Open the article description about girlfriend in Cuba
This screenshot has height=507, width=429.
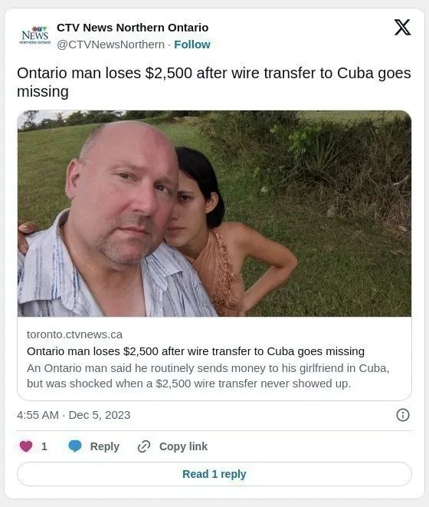208,376
